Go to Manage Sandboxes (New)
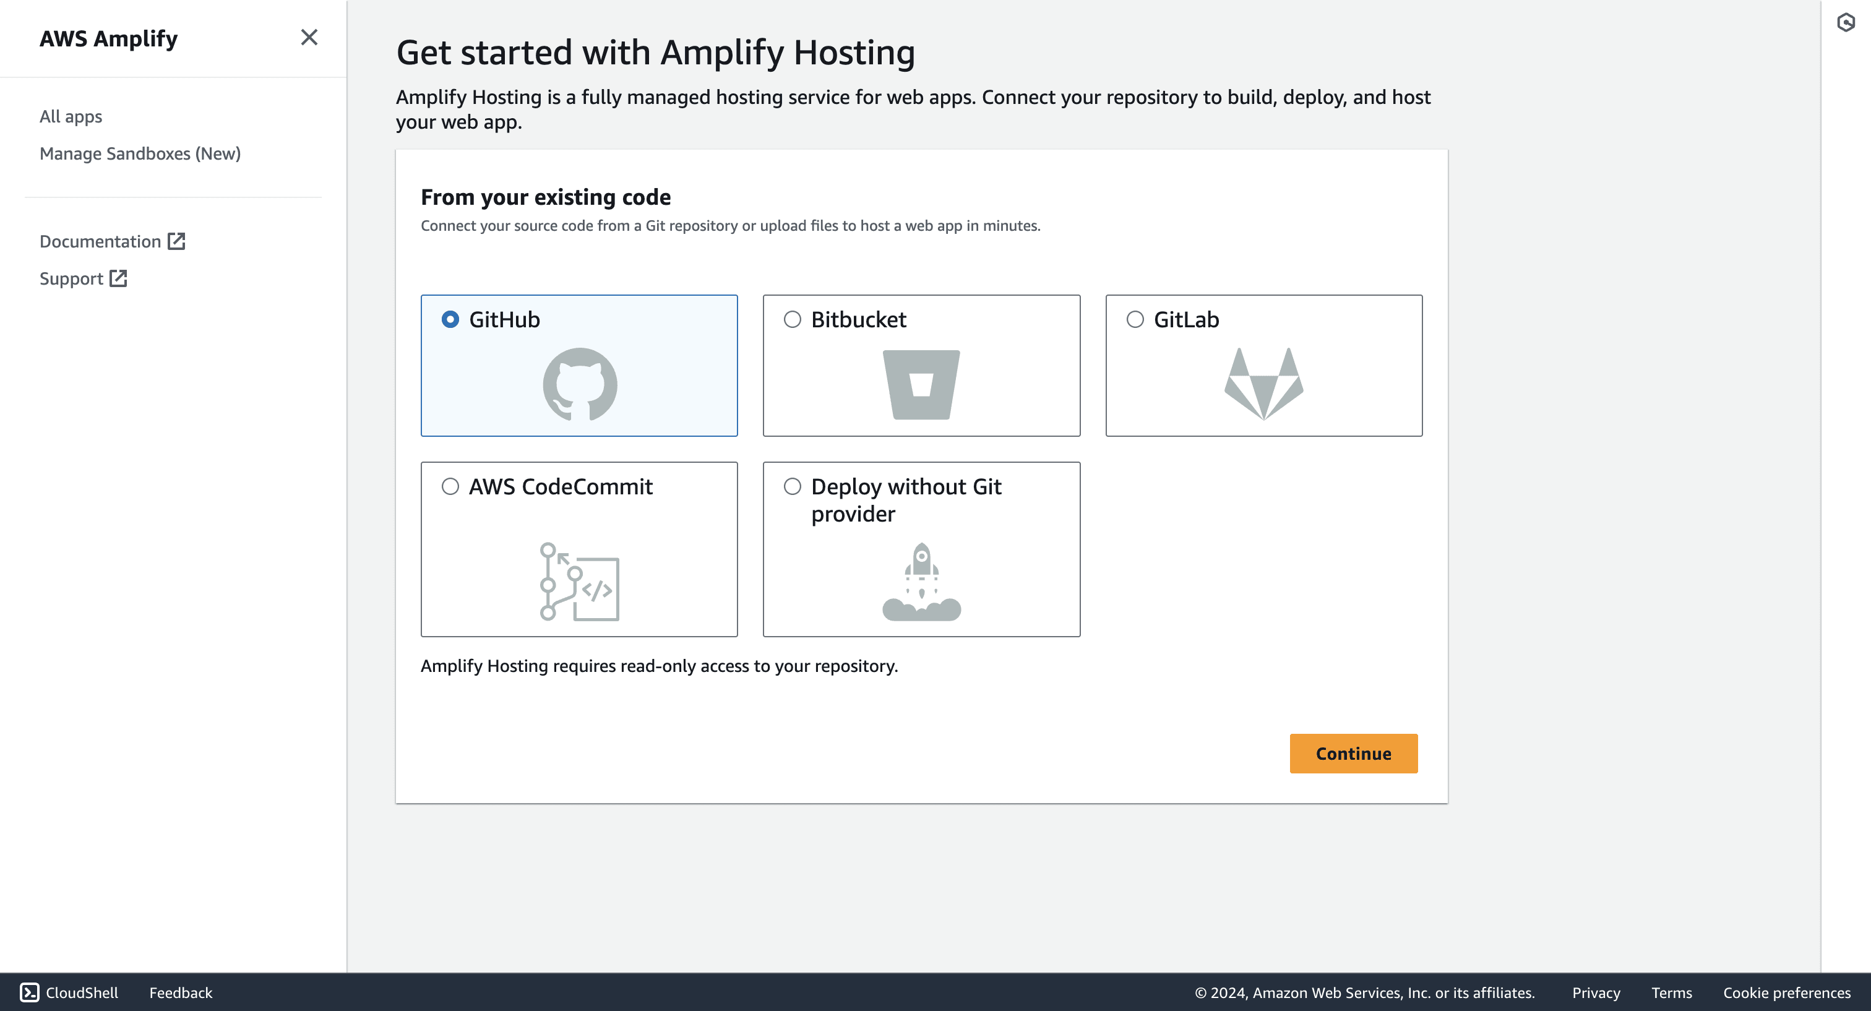1871x1011 pixels. coord(139,153)
